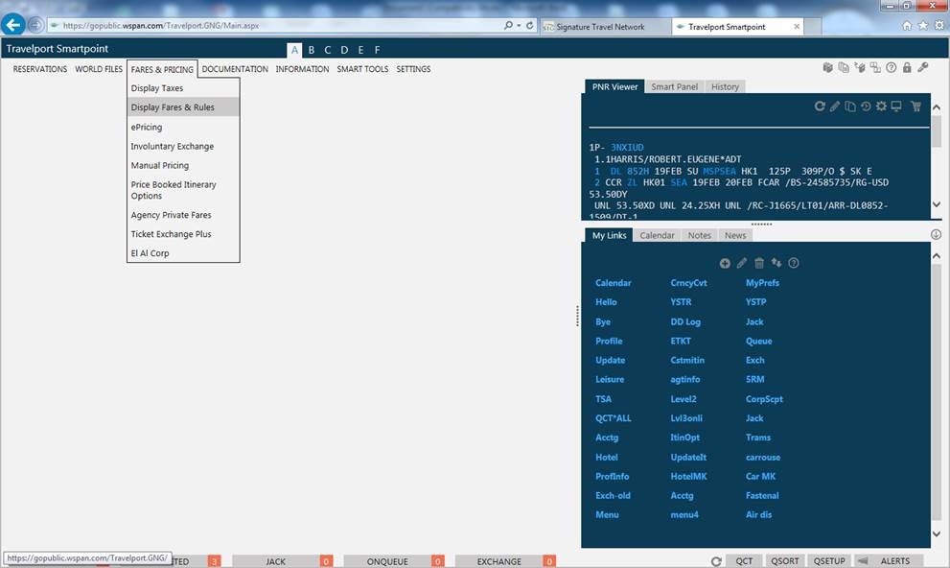950x568 pixels.
Task: Click the monitor icon in the PNR Viewer
Action: tap(896, 106)
